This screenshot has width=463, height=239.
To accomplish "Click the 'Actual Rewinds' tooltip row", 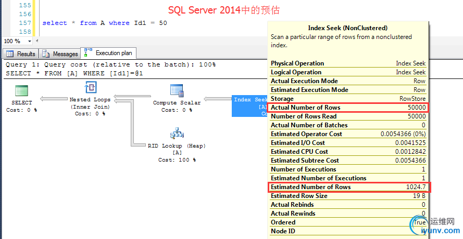I will (348, 214).
